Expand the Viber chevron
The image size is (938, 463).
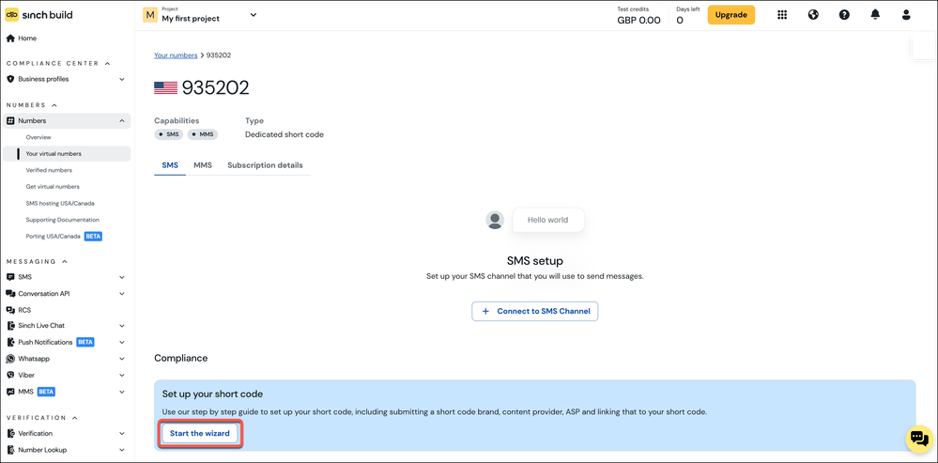click(x=122, y=375)
